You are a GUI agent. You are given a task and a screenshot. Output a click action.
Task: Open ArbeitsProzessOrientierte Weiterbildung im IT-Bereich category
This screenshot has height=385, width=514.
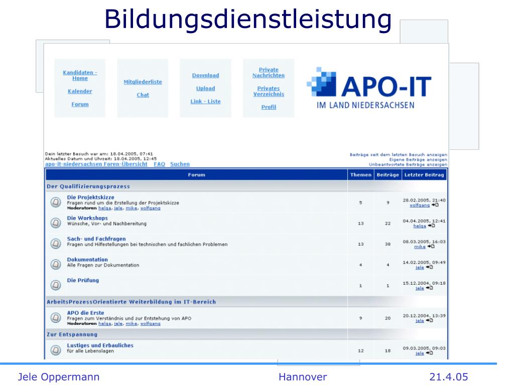131,302
